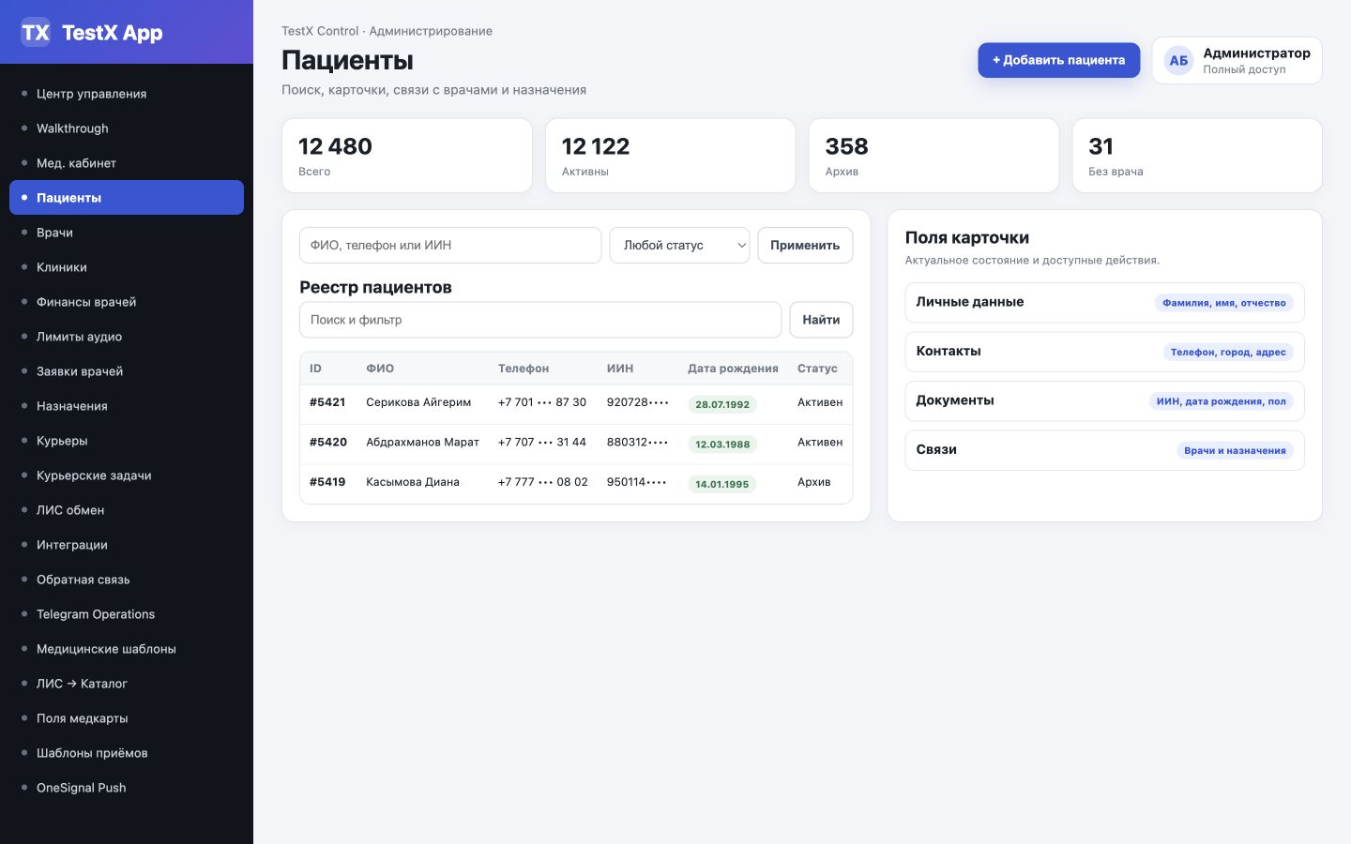Image resolution: width=1351 pixels, height=844 pixels.
Task: Click patient ID #5420
Action: coord(328,443)
